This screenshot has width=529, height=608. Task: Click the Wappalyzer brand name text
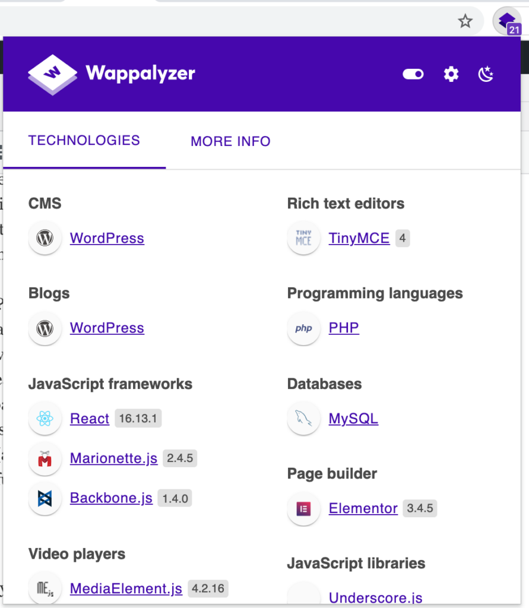[x=140, y=73]
